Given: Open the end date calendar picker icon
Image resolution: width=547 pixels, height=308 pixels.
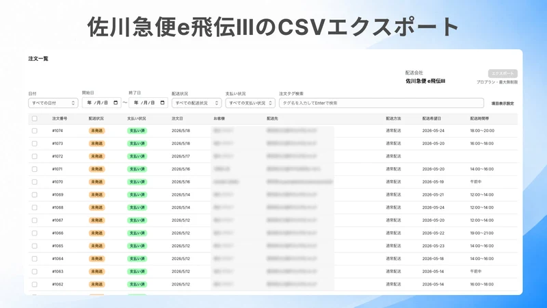Looking at the screenshot, I should tap(163, 103).
